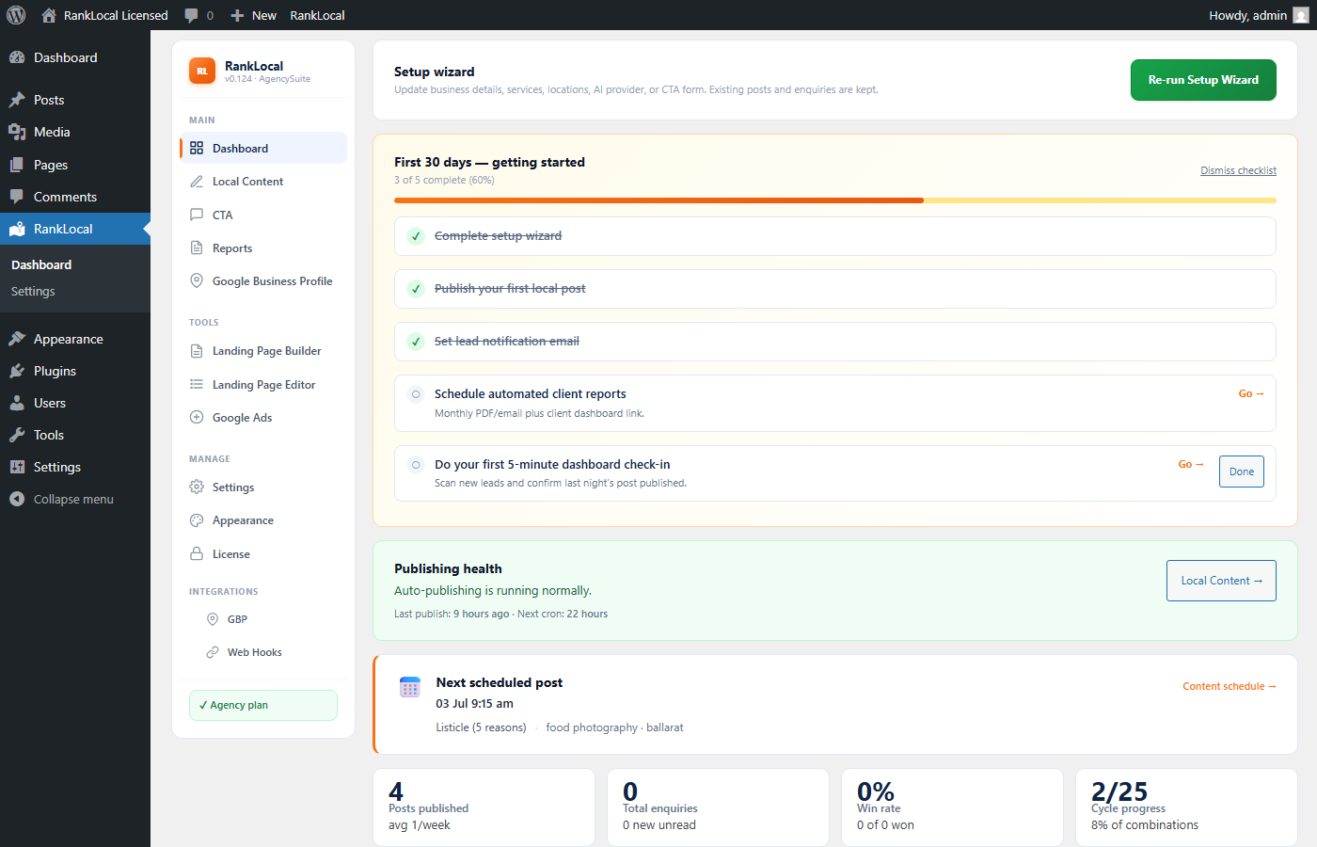This screenshot has height=847, width=1317.
Task: Collapse the WordPress admin menu
Action: click(75, 499)
